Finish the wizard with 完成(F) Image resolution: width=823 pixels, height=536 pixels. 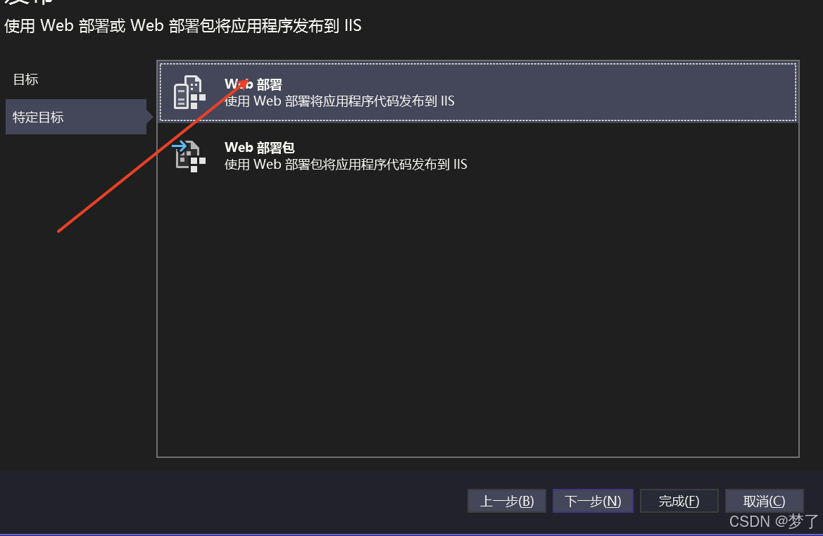[679, 501]
